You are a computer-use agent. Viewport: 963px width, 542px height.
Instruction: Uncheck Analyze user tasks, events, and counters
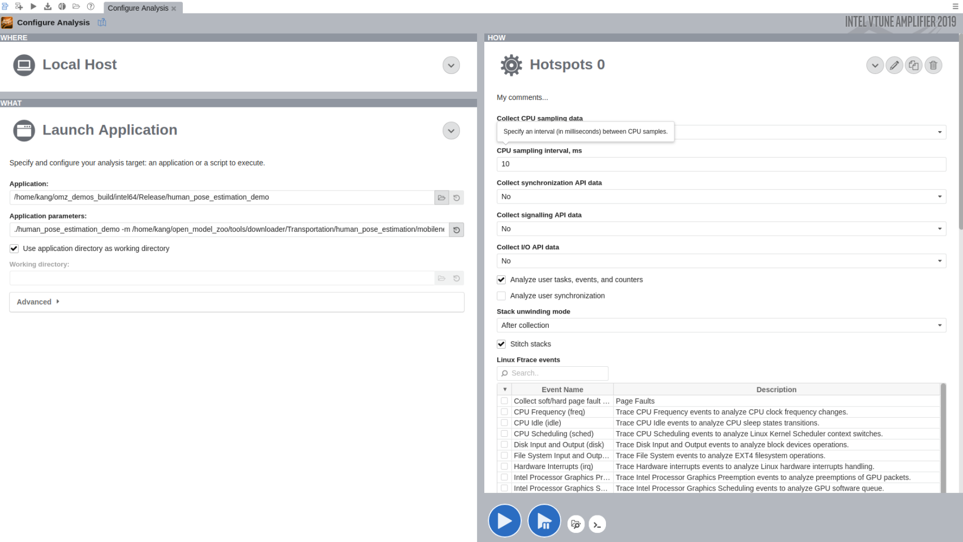pyautogui.click(x=501, y=280)
